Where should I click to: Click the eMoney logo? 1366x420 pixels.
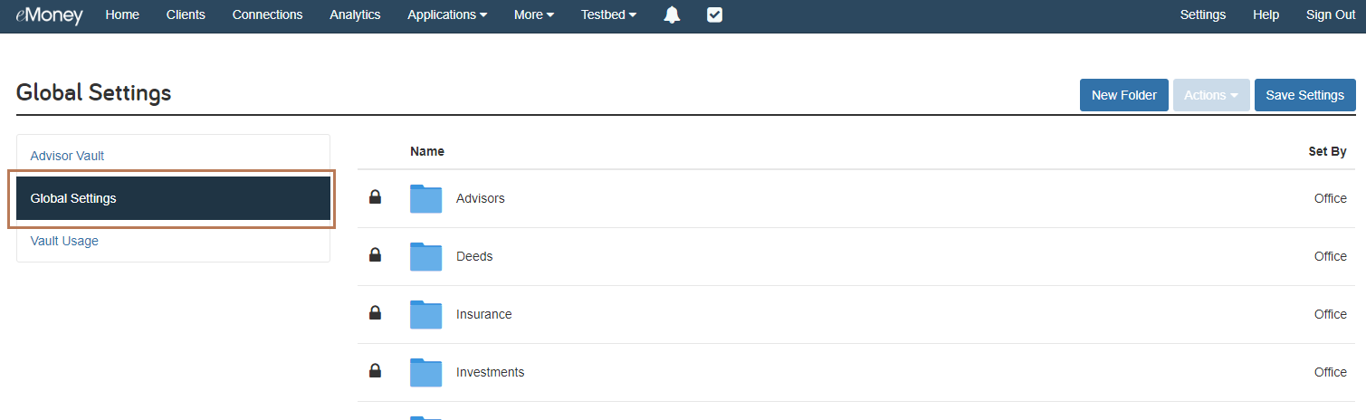click(49, 14)
